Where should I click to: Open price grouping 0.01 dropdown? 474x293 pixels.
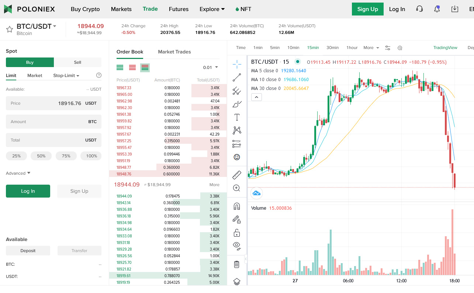coord(211,67)
